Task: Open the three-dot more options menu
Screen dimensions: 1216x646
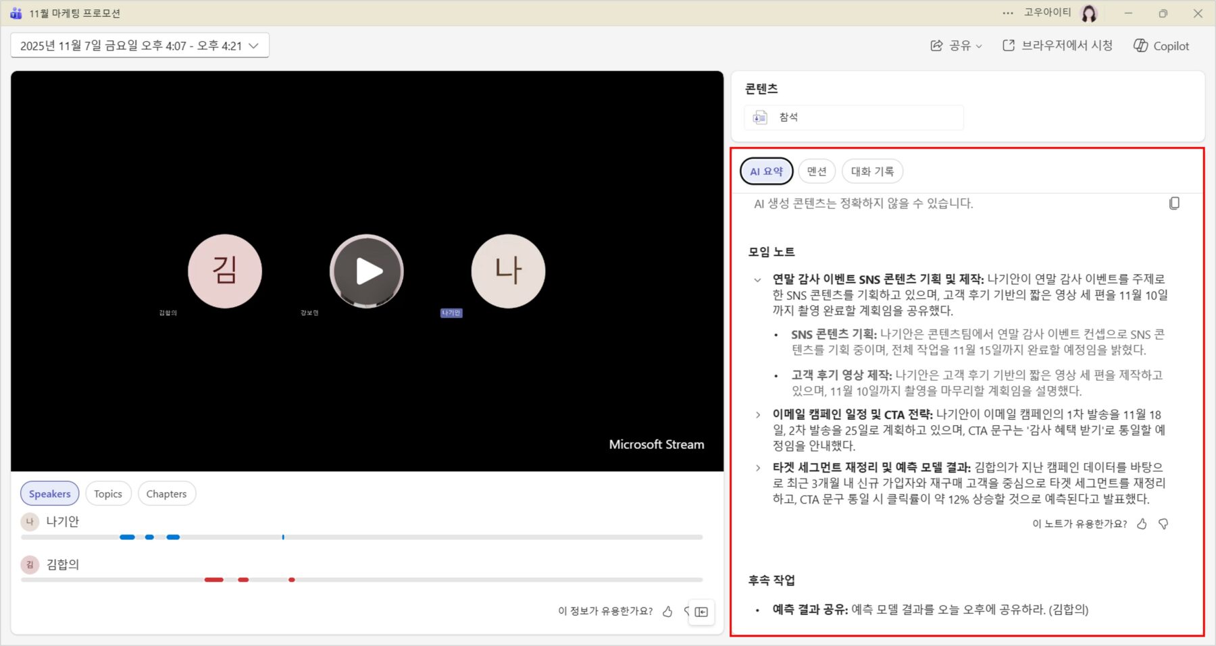Action: tap(1008, 13)
